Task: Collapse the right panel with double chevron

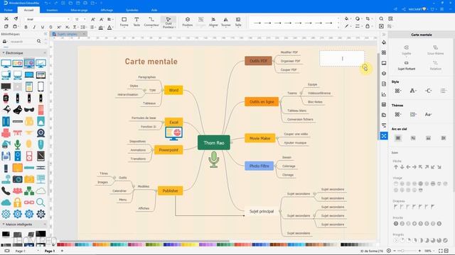Action: click(384, 35)
